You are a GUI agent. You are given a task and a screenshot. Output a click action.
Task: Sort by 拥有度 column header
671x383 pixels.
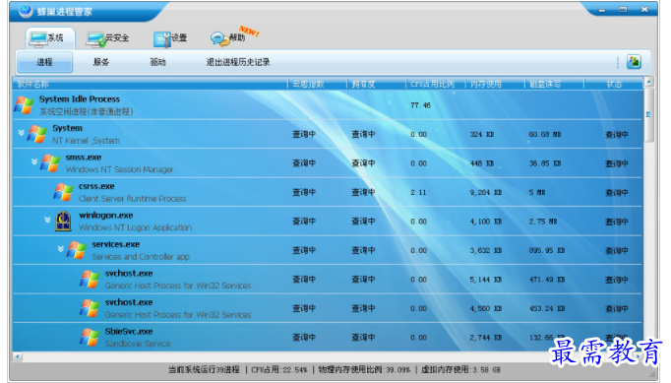pyautogui.click(x=363, y=84)
